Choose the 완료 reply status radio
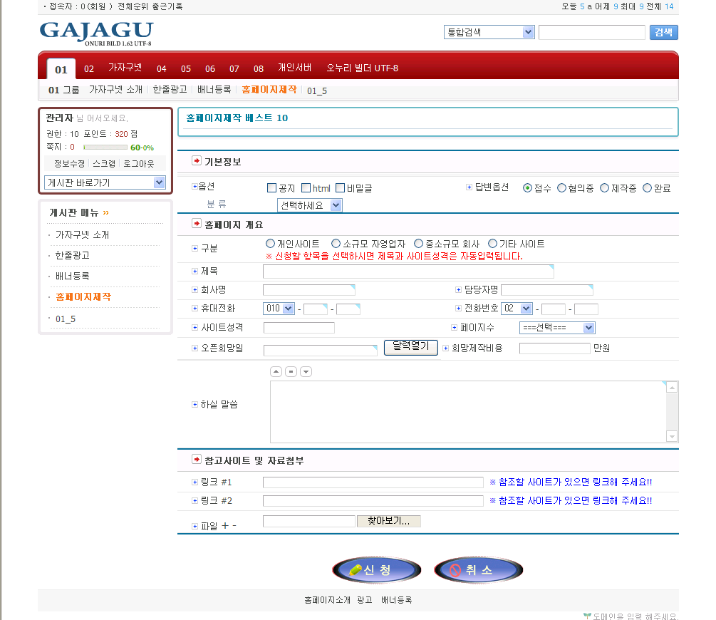The height and width of the screenshot is (620, 716). click(647, 188)
